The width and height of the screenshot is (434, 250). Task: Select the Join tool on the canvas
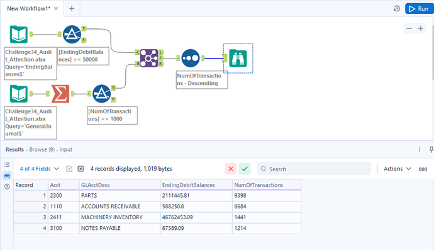pyautogui.click(x=149, y=58)
